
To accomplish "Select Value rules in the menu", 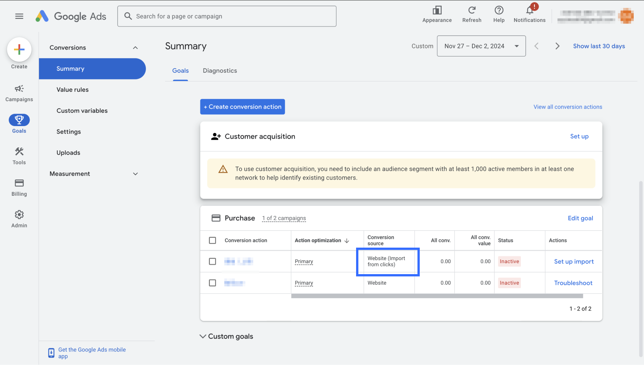I will click(x=73, y=90).
